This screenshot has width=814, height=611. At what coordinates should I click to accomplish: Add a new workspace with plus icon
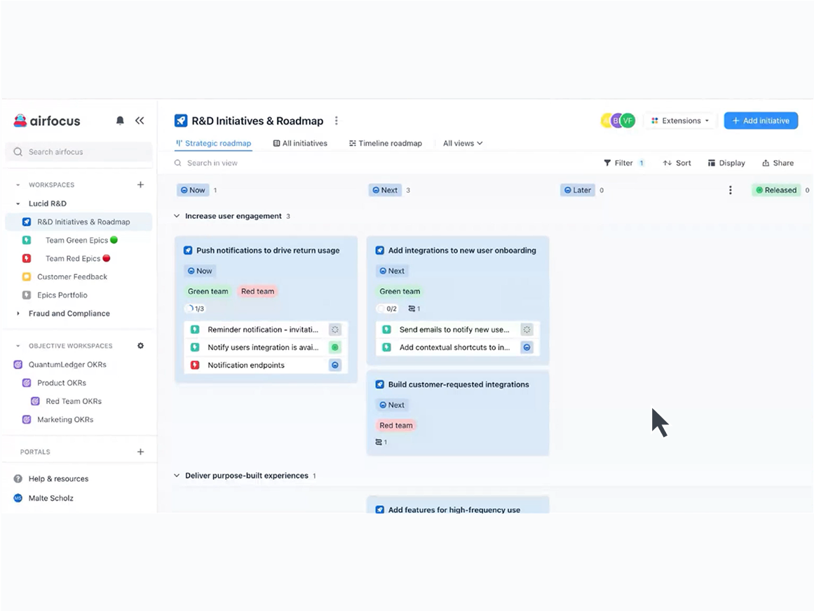coord(140,185)
